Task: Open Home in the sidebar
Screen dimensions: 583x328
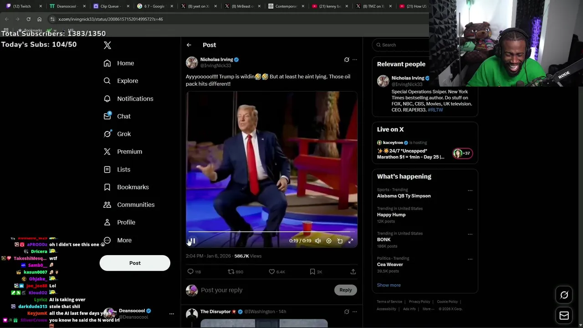Action: (x=119, y=63)
